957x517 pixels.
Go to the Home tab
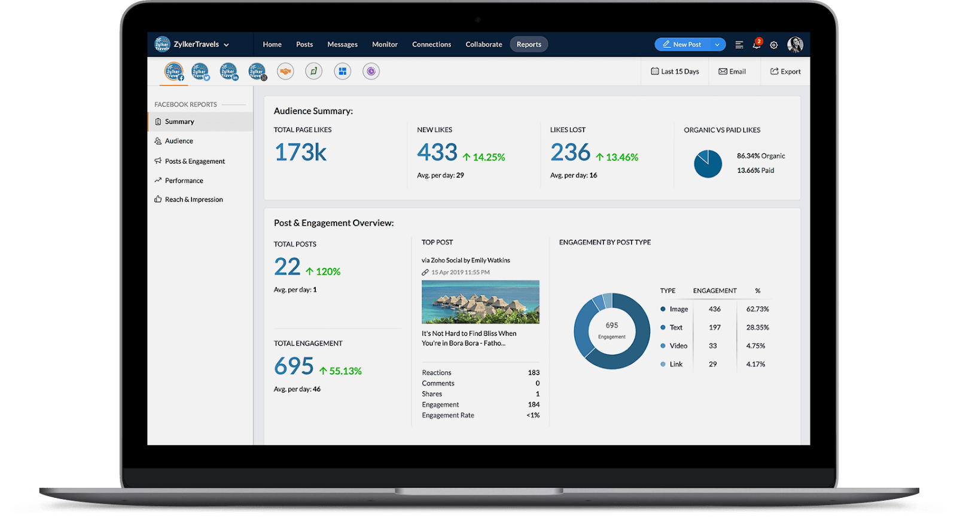click(x=272, y=44)
